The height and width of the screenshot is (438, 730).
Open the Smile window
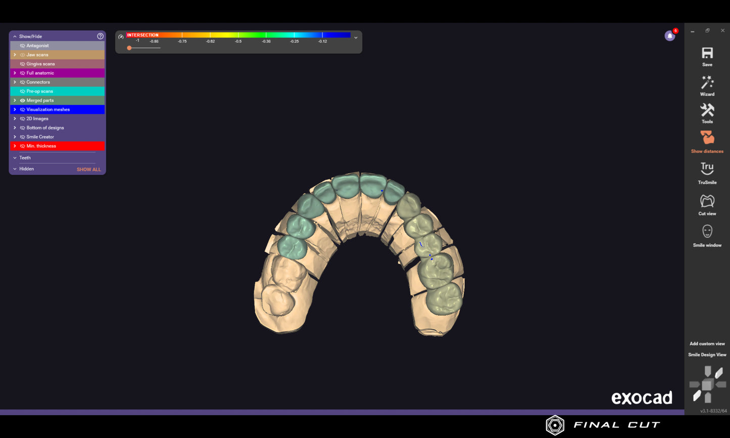coord(707,234)
